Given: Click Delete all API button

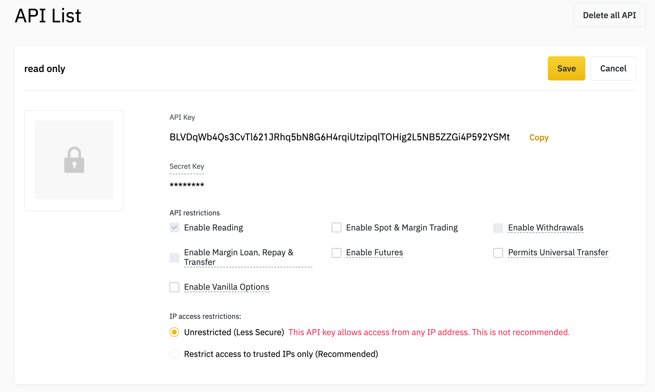Looking at the screenshot, I should [609, 15].
